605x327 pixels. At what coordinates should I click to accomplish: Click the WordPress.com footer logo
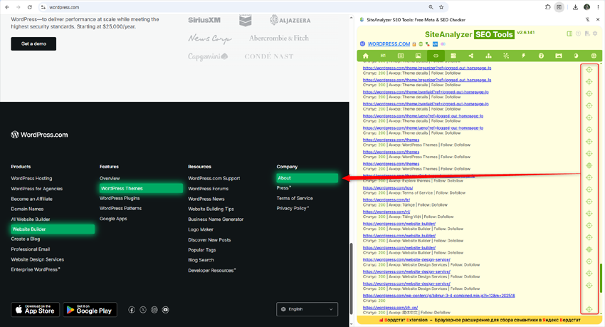tap(39, 135)
